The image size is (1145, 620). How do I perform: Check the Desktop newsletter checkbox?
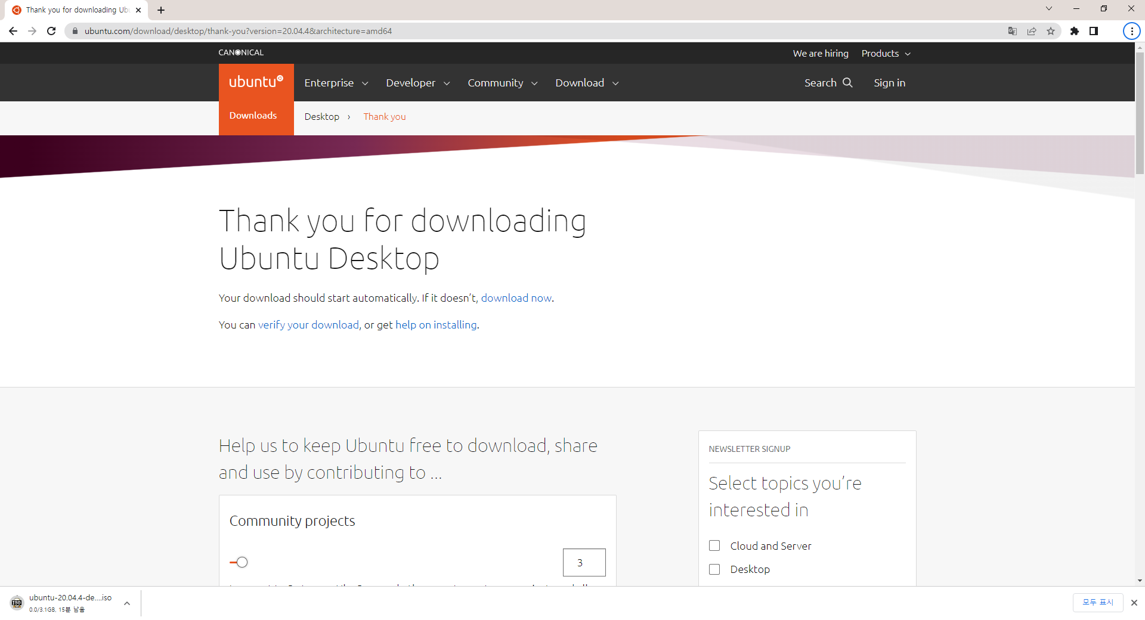[714, 569]
